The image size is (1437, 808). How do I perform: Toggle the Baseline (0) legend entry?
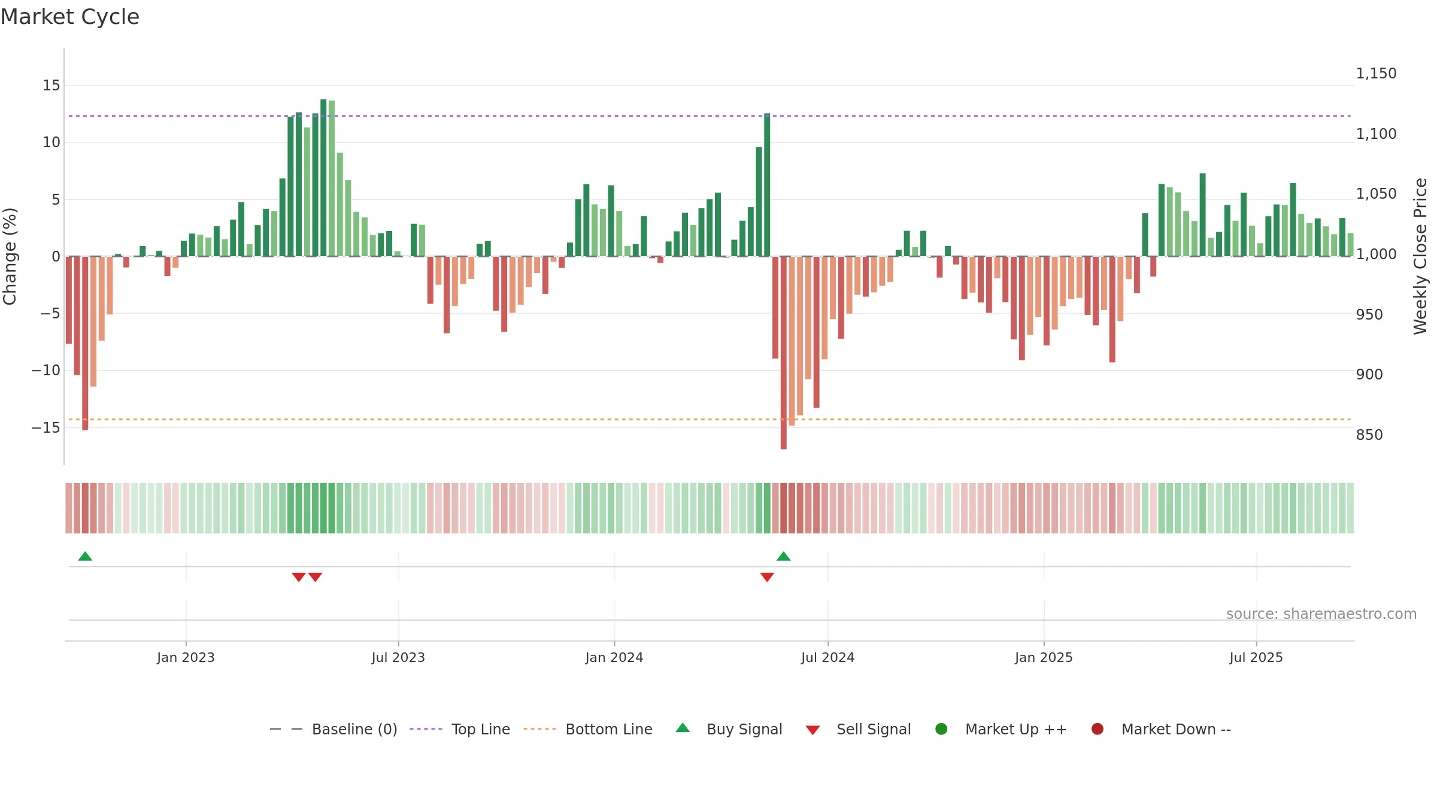pyautogui.click(x=334, y=729)
